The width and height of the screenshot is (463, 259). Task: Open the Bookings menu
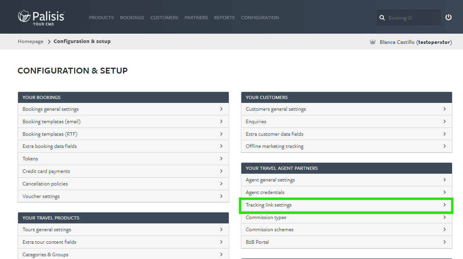point(132,18)
